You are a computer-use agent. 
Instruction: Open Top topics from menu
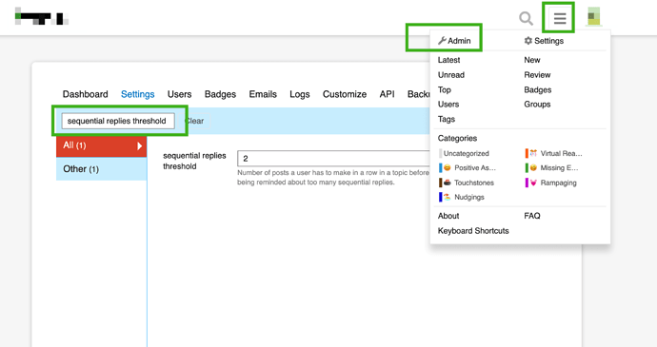coord(444,89)
